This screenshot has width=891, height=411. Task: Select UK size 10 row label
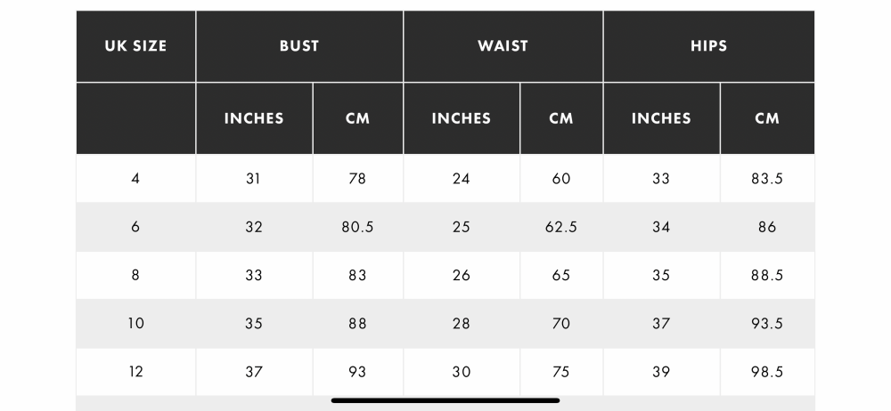[135, 324]
